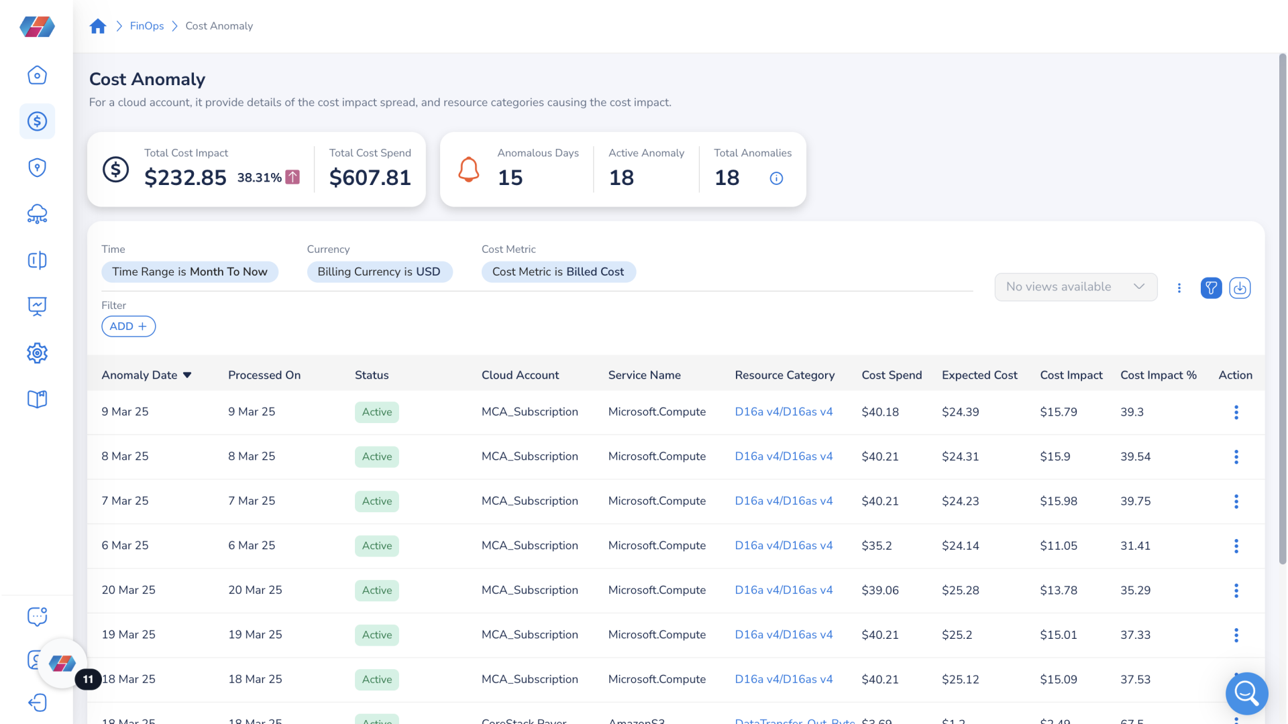
Task: Open action menu for 7 Mar 25 row
Action: [x=1236, y=501]
